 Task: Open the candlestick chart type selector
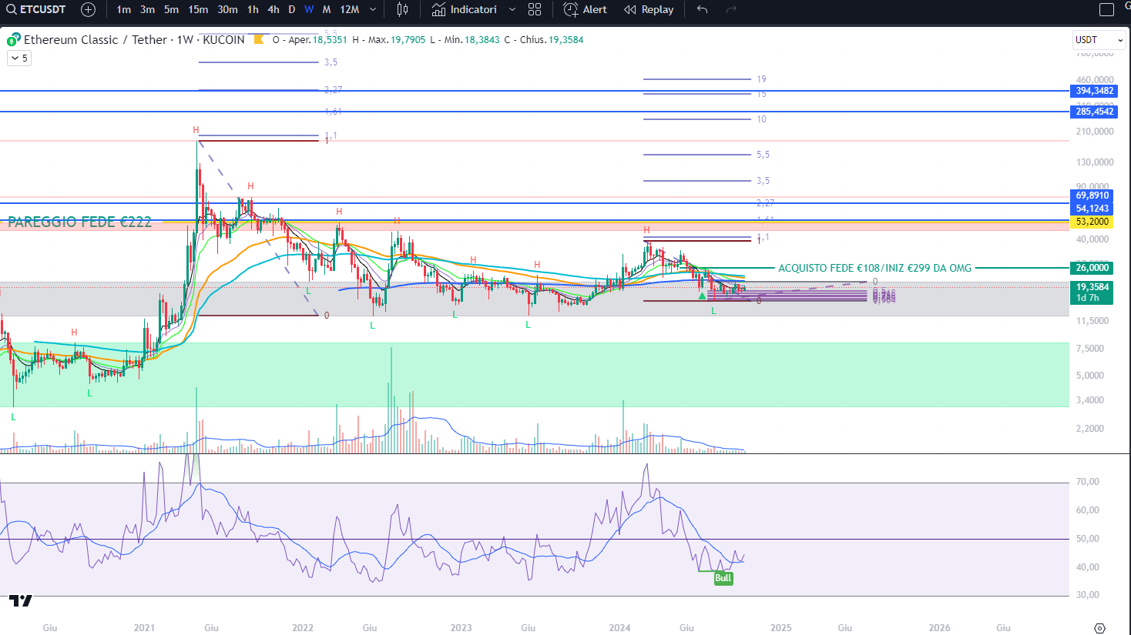point(402,10)
